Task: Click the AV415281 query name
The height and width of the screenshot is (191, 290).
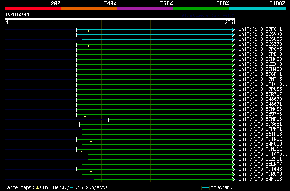Action: point(17,15)
